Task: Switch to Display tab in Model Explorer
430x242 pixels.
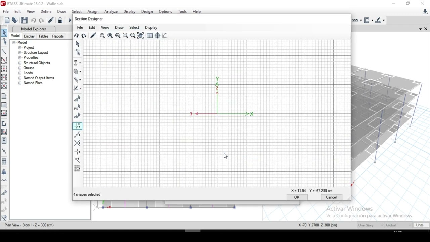Action: click(29, 36)
